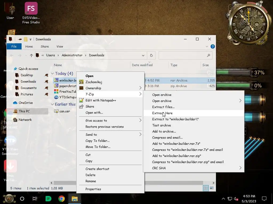Viewport: 273px width, 204px height.
Task: Click the muted volume tray icon
Action: [236, 199]
